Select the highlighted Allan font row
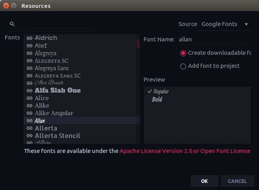The height and width of the screenshot is (190, 259). [82, 121]
